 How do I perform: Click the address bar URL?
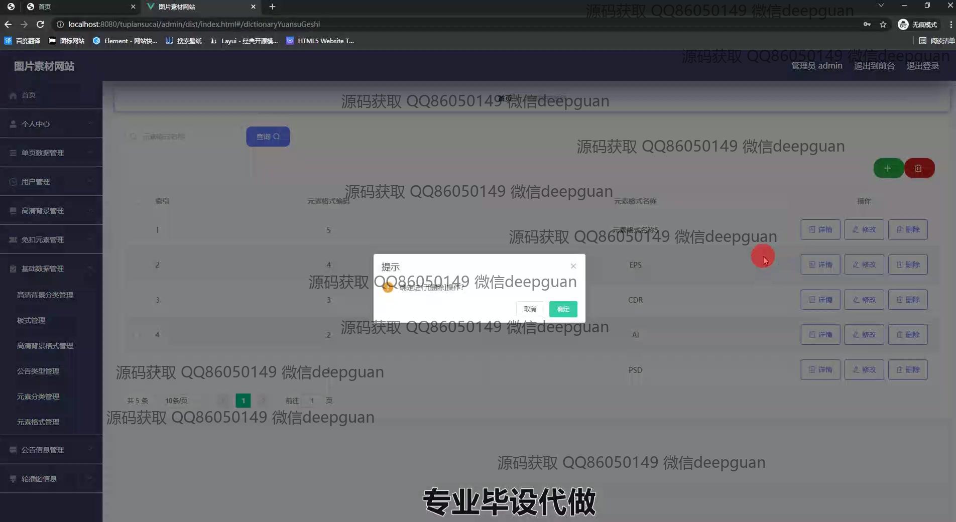click(194, 24)
